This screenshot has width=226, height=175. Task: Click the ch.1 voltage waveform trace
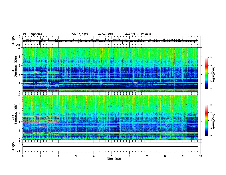[x=110, y=41]
